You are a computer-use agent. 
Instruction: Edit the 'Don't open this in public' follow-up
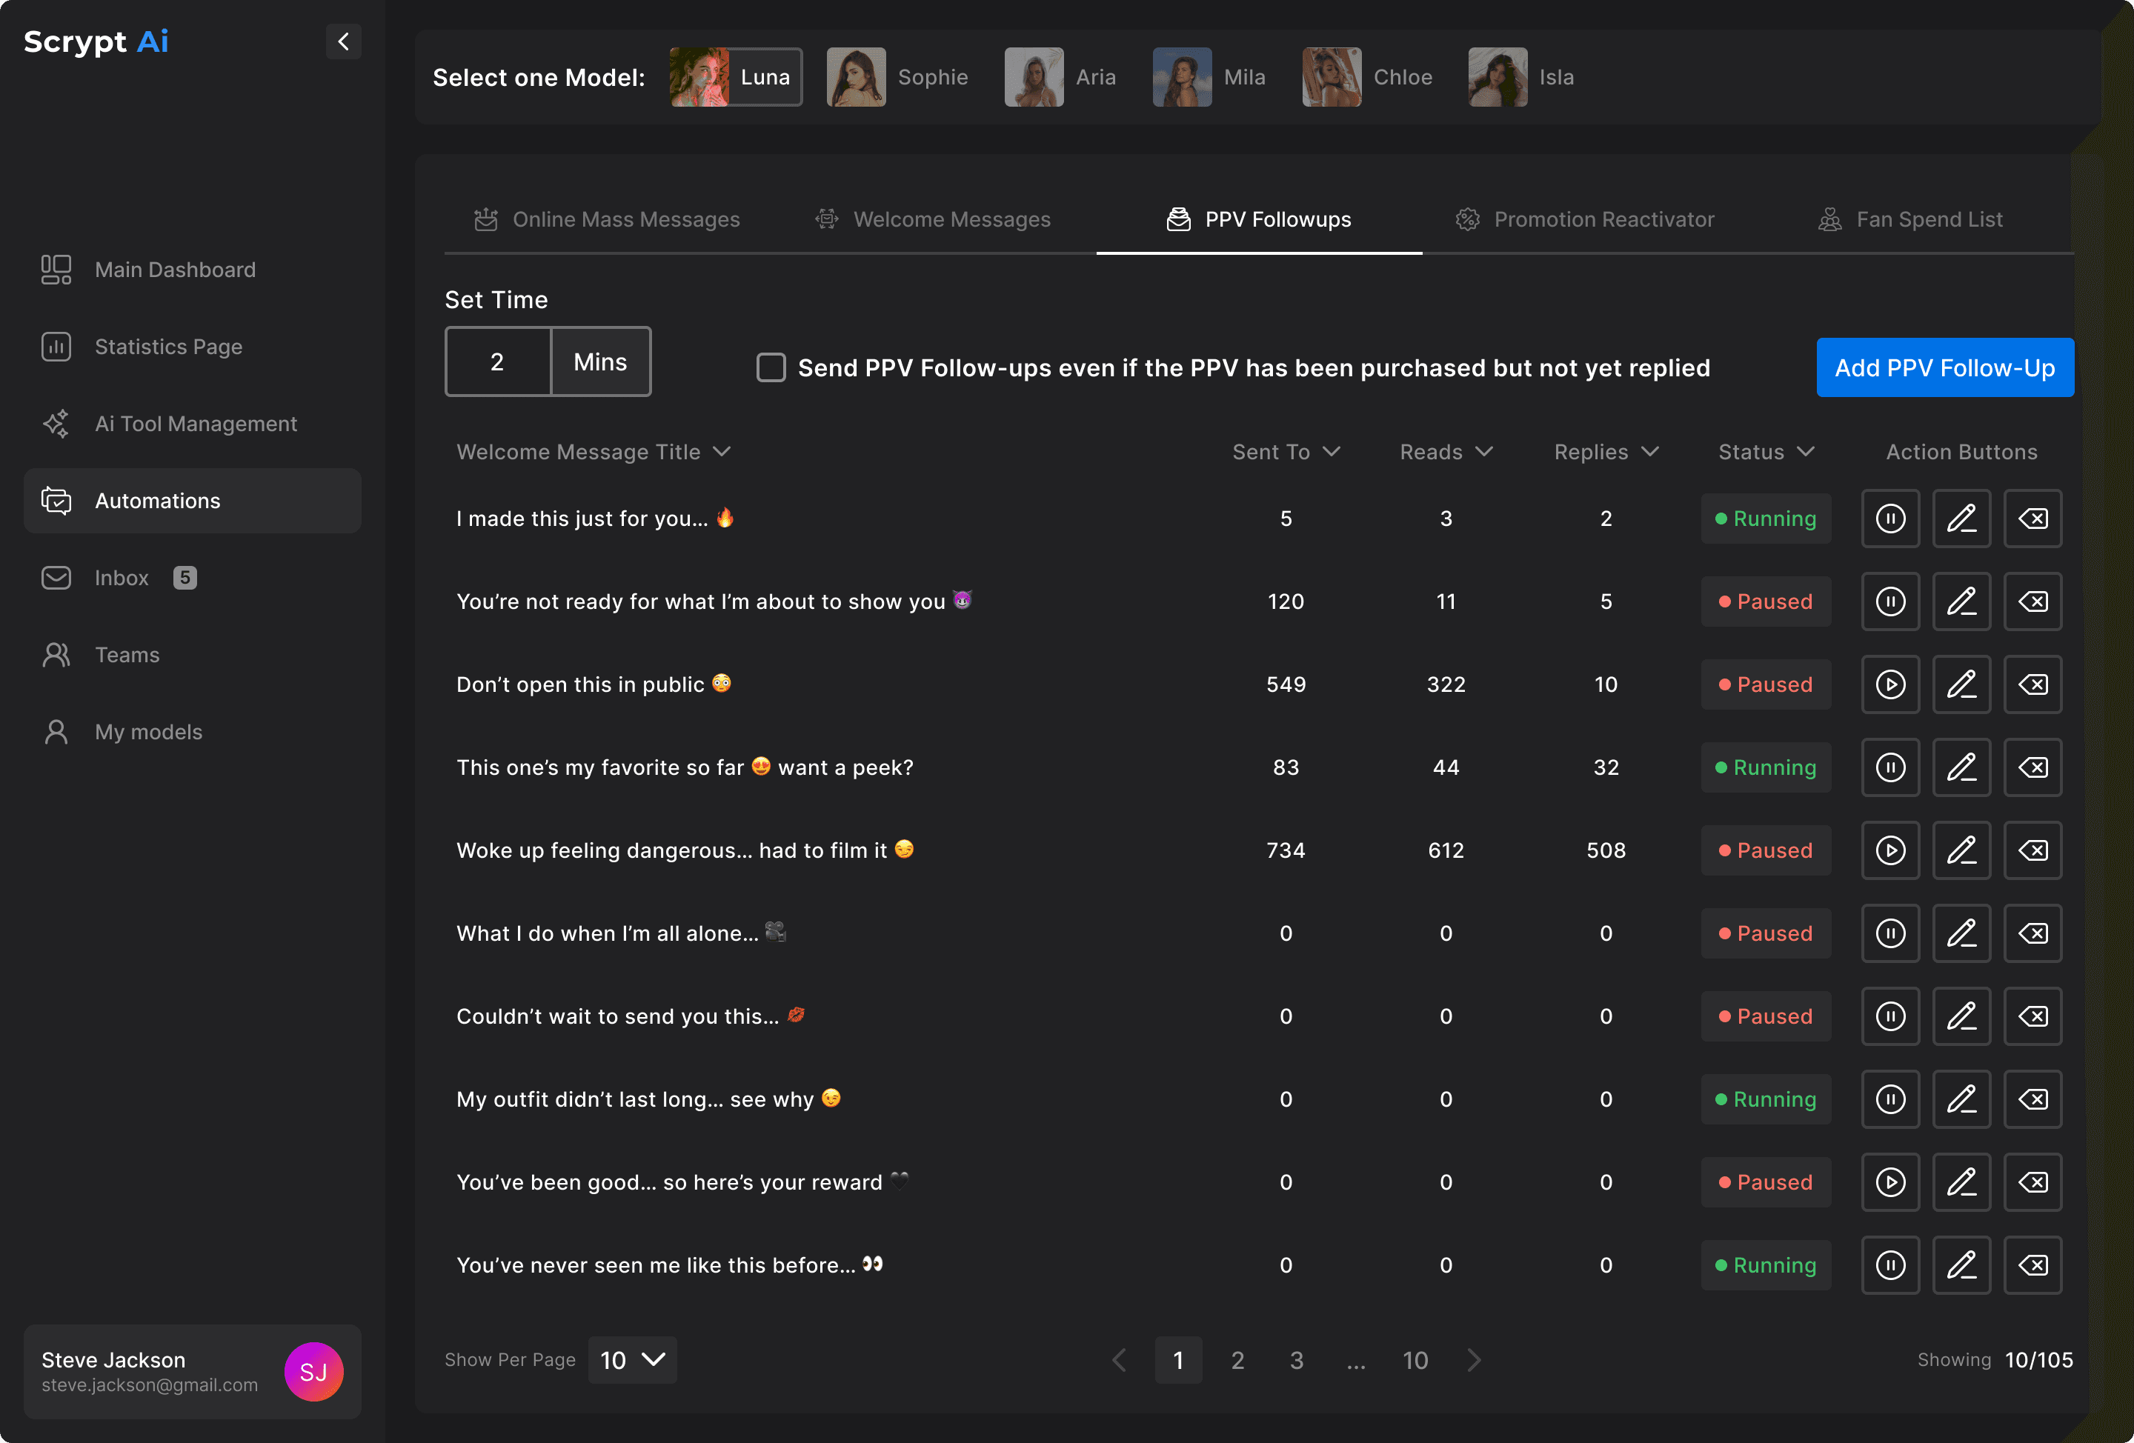[x=1961, y=684]
